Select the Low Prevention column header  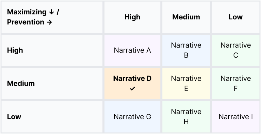(x=236, y=17)
